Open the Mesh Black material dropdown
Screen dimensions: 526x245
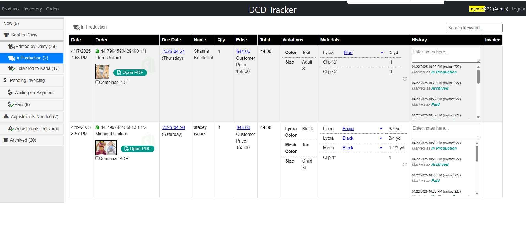381,148
